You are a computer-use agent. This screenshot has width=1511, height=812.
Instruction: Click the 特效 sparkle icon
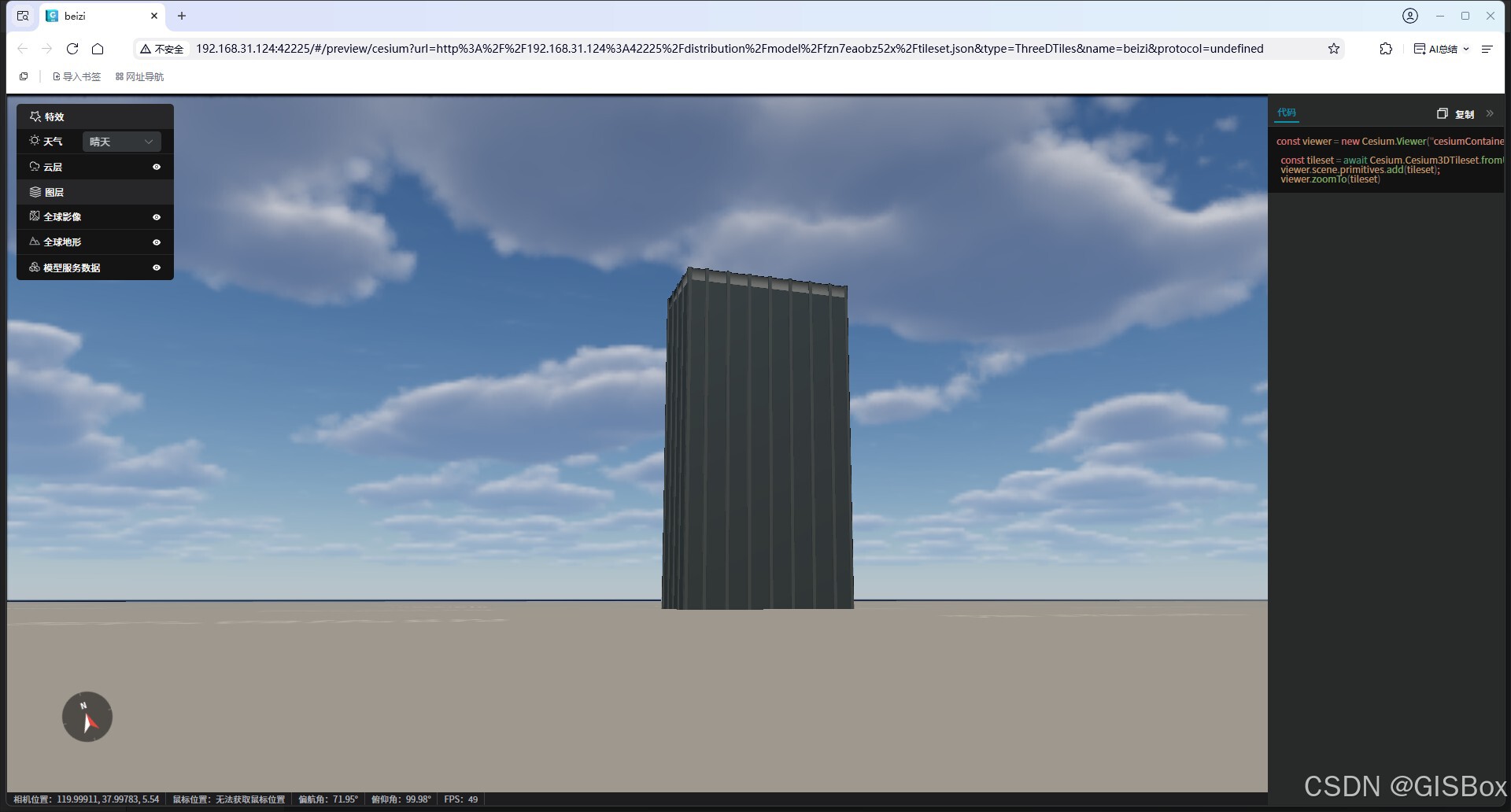tap(35, 116)
